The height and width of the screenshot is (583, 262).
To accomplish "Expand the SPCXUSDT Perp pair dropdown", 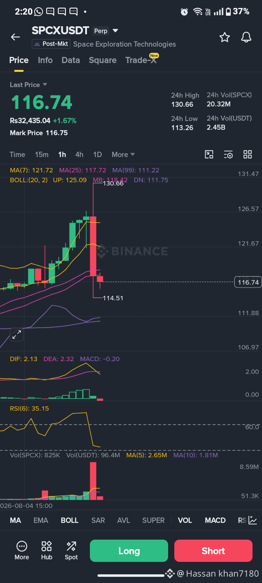I will tap(115, 31).
